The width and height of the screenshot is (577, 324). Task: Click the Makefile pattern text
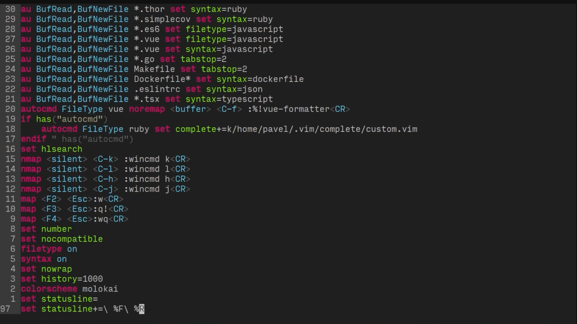pos(154,69)
